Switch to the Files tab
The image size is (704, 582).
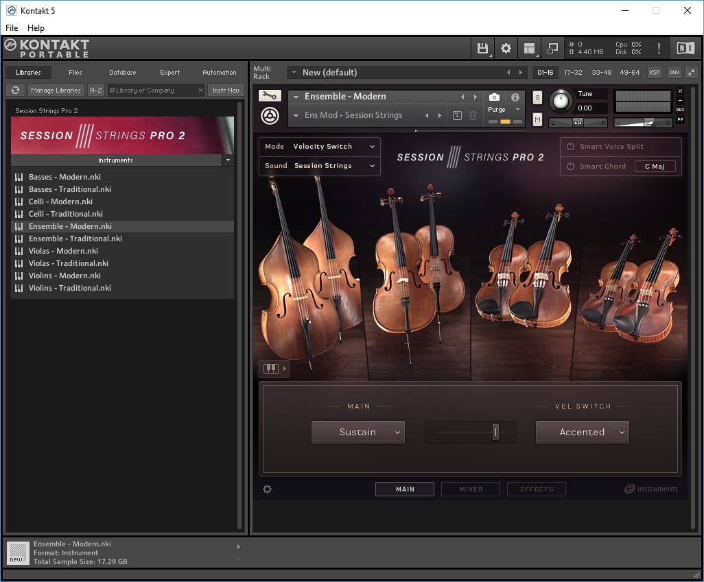[75, 72]
